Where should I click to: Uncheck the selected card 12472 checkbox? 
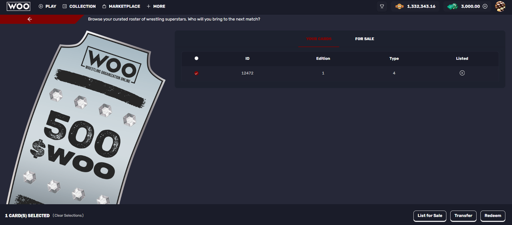point(196,73)
